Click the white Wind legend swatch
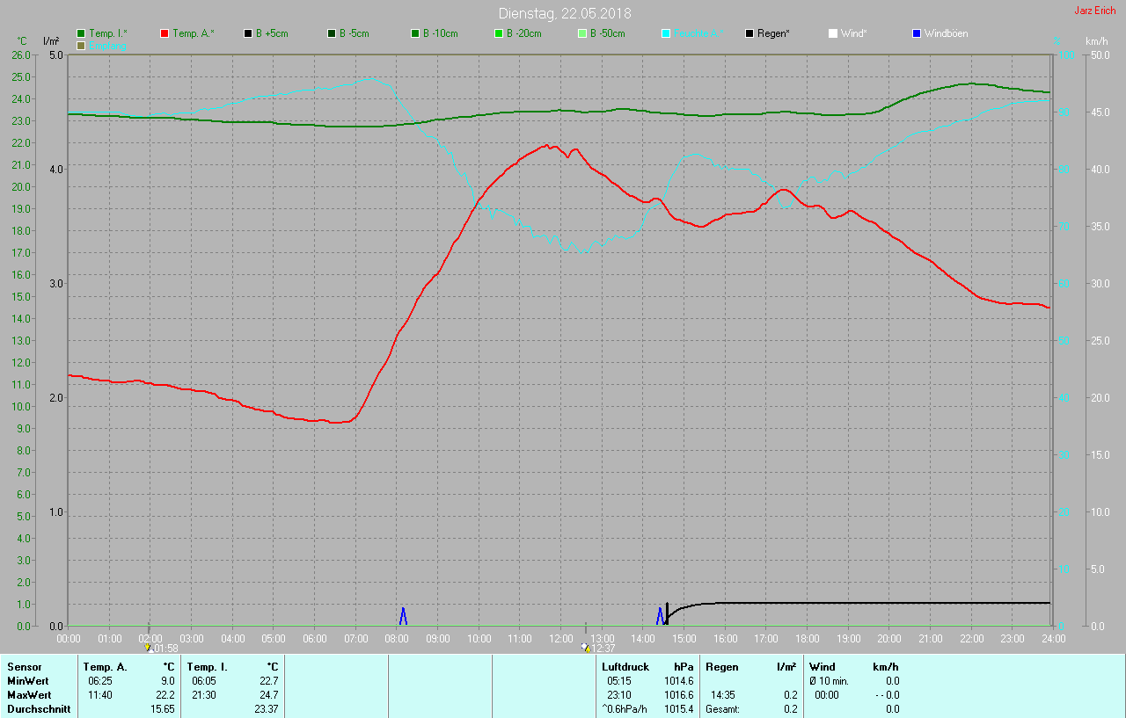Screen dimensions: 1126x718 [x=833, y=33]
